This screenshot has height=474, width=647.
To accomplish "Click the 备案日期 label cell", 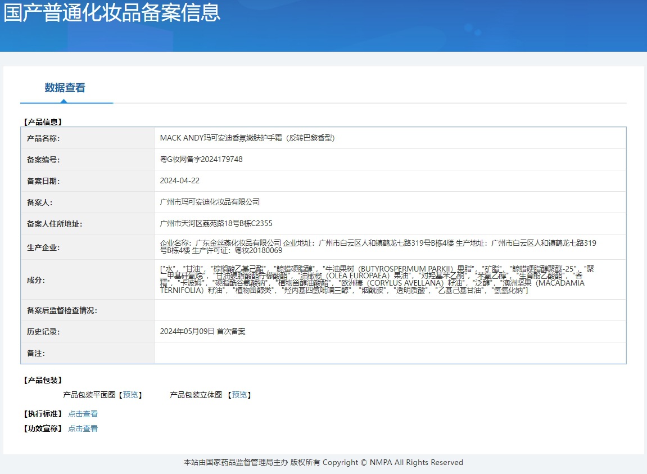I will point(88,181).
